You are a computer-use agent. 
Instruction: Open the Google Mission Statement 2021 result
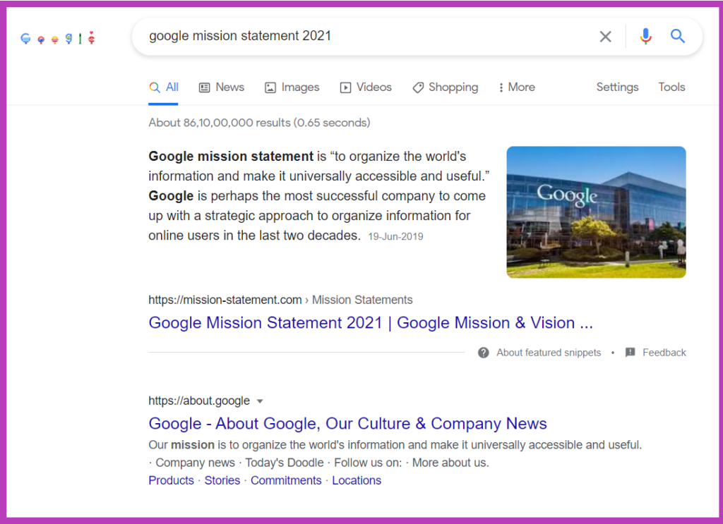(370, 322)
